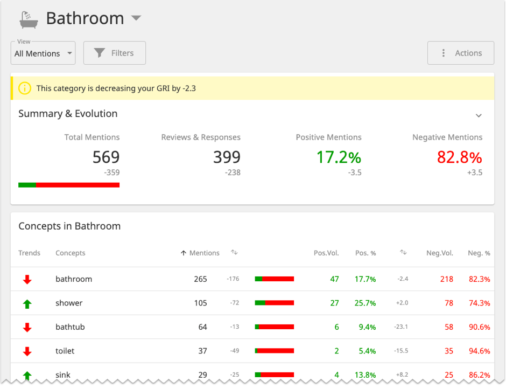Click the 105 mentions count for shower
This screenshot has height=388, width=506.
click(200, 303)
